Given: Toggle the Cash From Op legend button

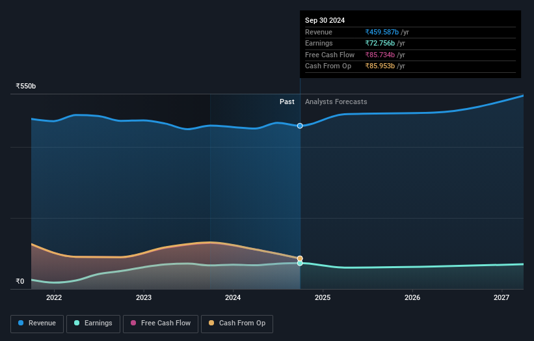Looking at the screenshot, I should point(237,323).
